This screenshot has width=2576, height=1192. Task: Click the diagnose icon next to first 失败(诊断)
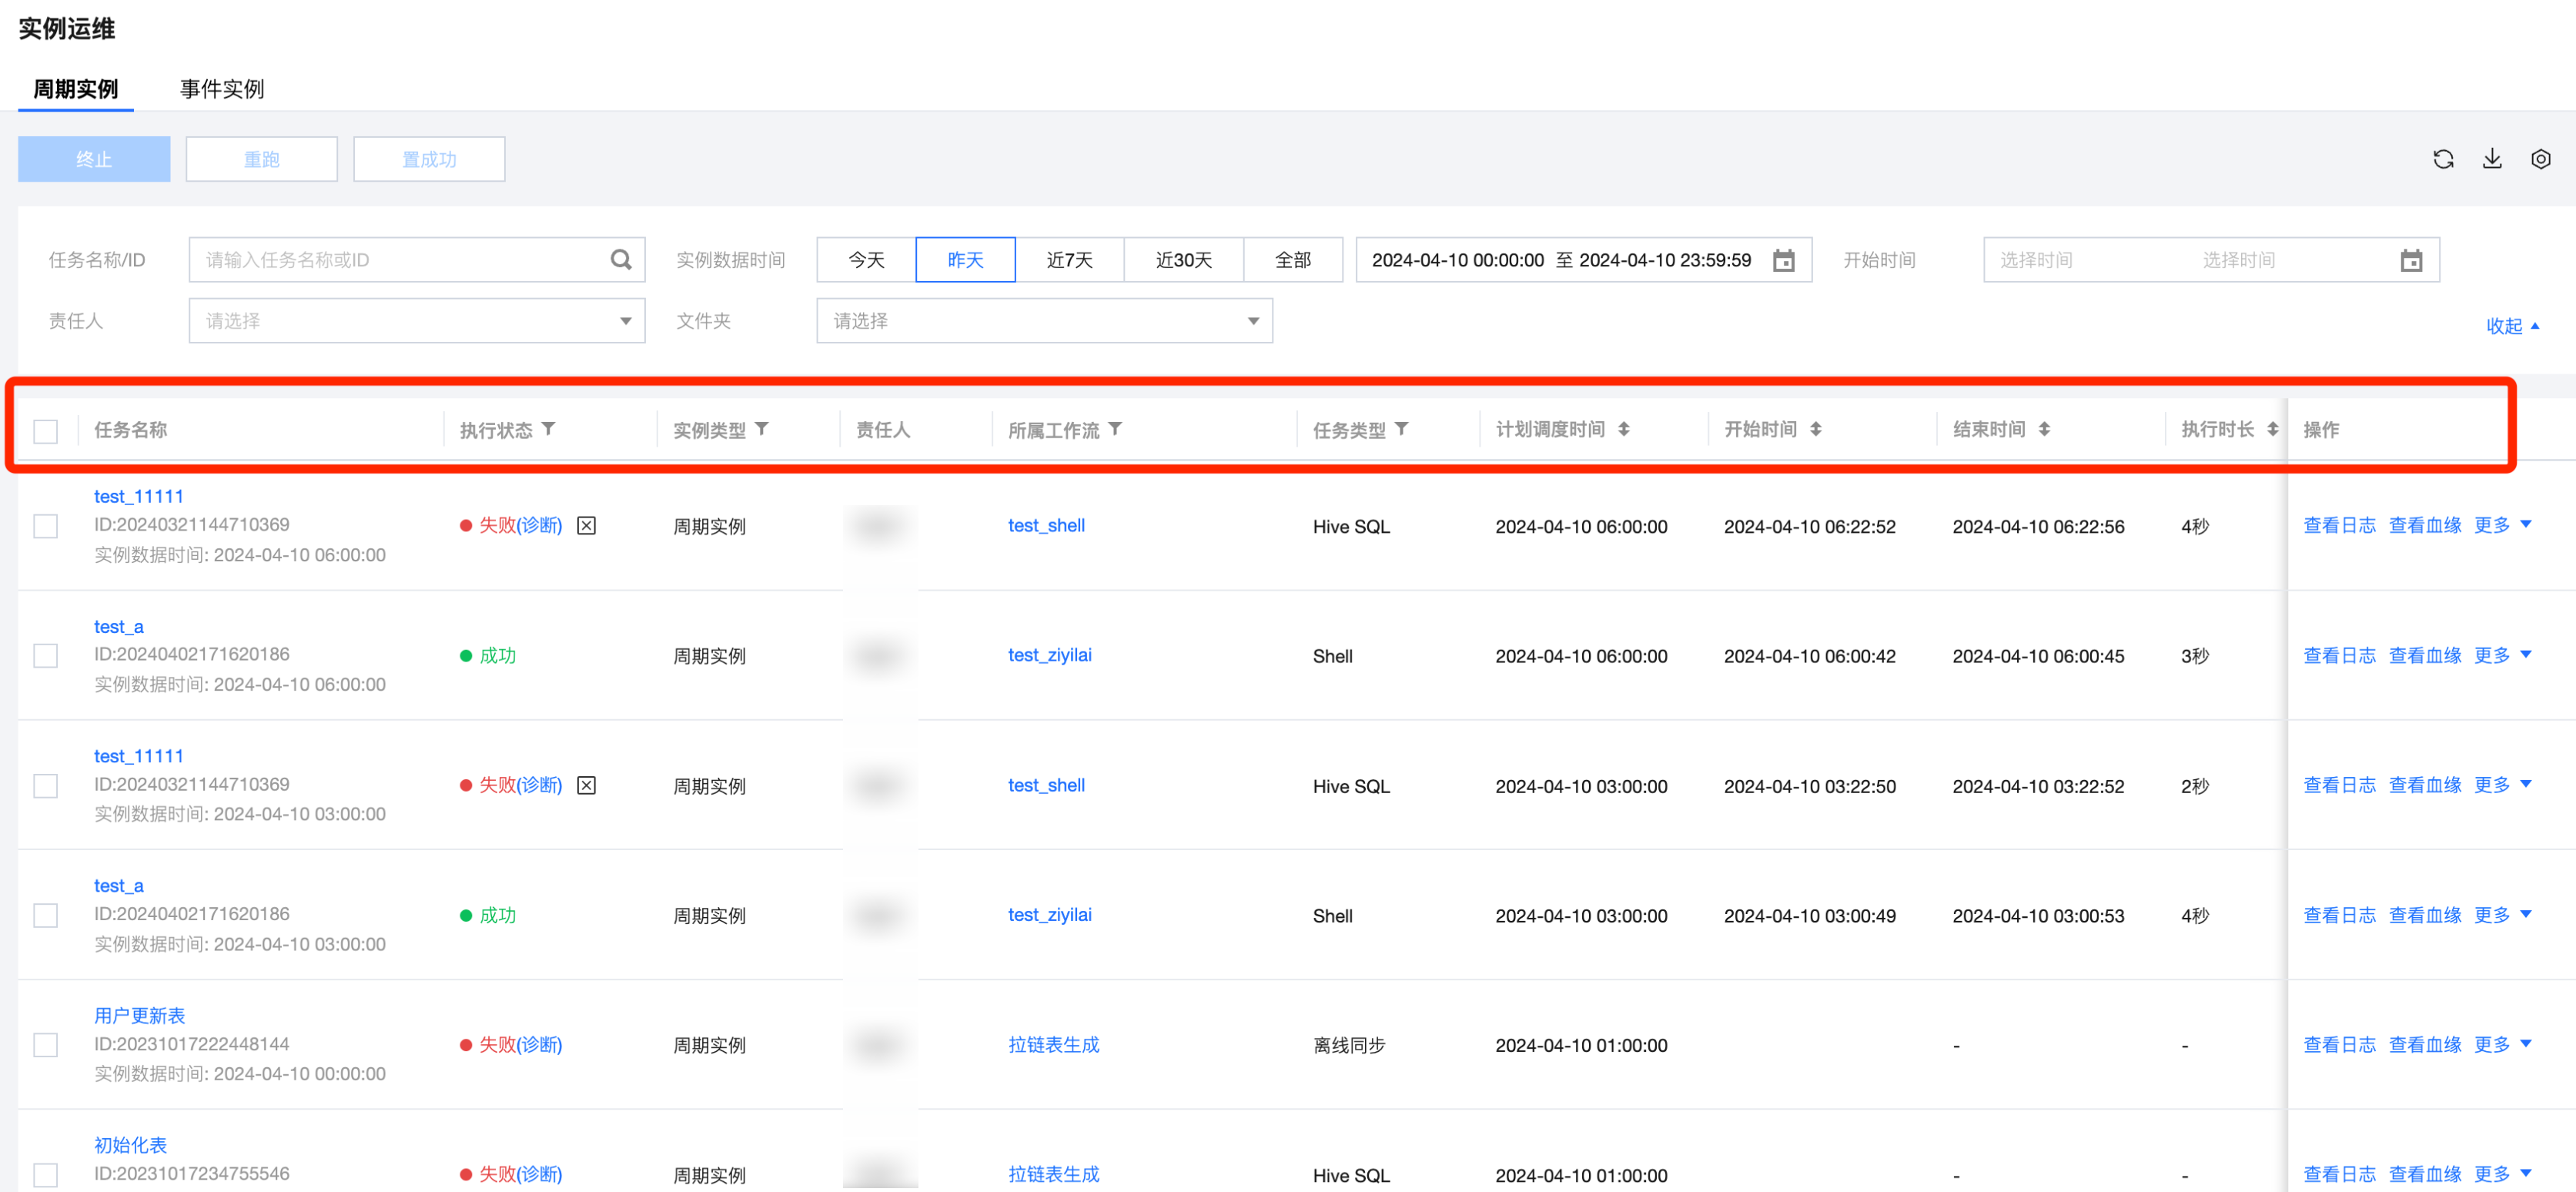(587, 526)
